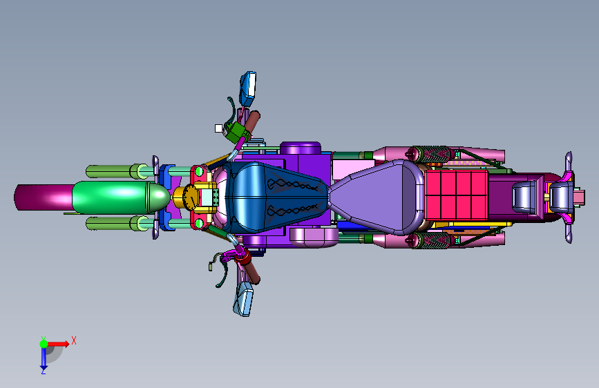Click the red X axis arrow of the triad

[58, 344]
